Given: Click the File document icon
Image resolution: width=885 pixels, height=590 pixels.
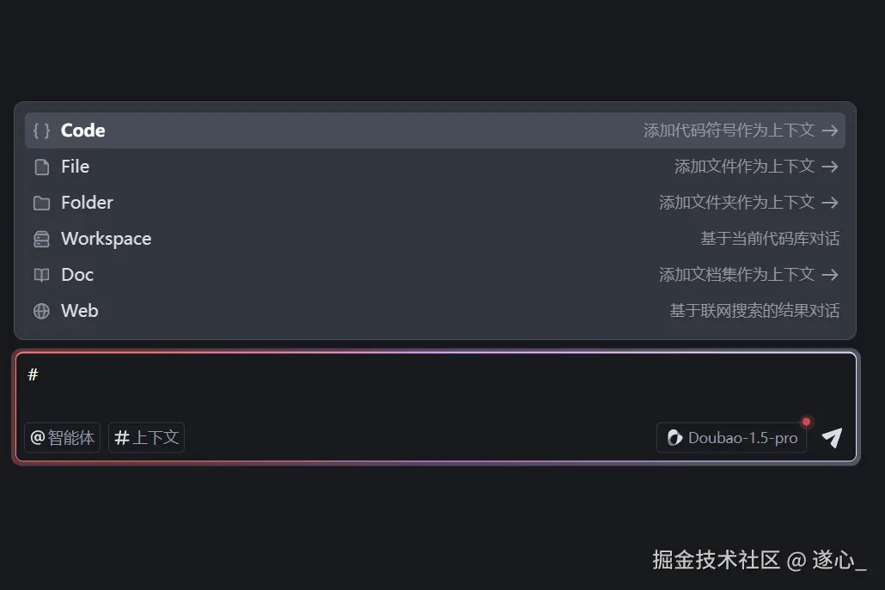Looking at the screenshot, I should click(x=41, y=167).
